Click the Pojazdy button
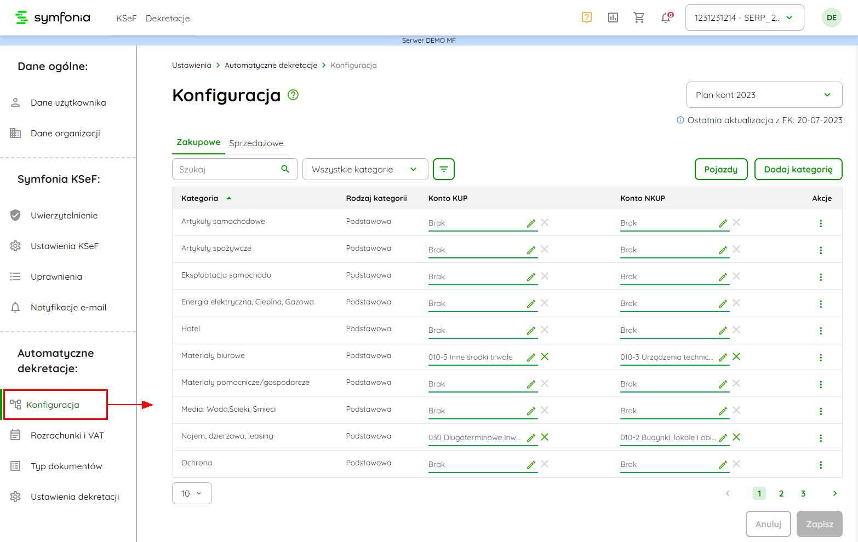858x542 pixels. (721, 169)
